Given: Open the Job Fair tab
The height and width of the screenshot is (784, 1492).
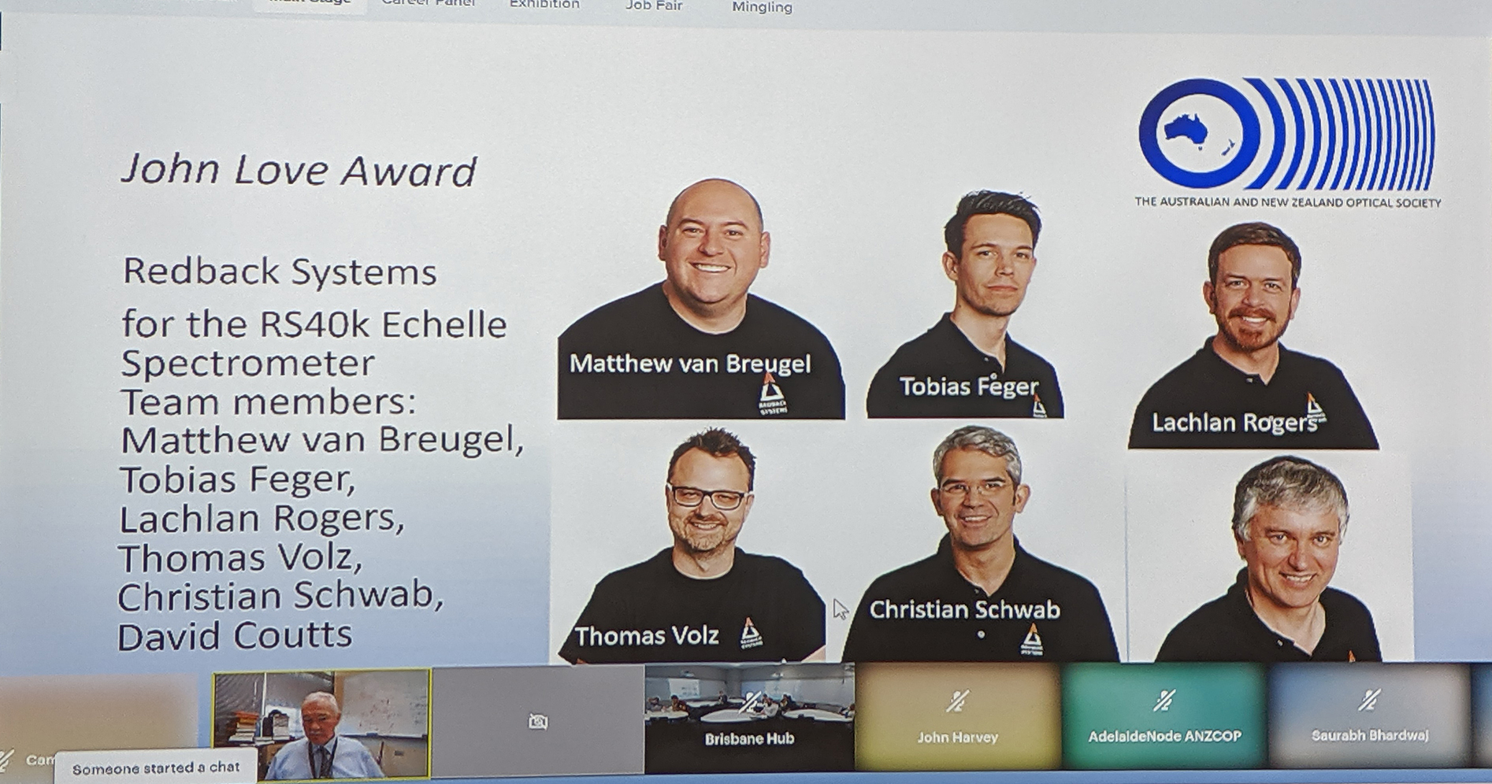Looking at the screenshot, I should 654,6.
